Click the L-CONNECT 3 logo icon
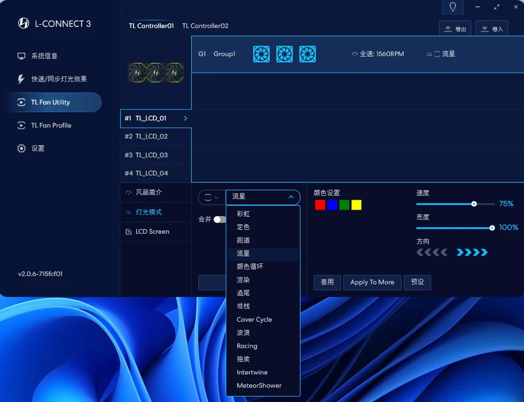The height and width of the screenshot is (402, 524). [x=24, y=24]
